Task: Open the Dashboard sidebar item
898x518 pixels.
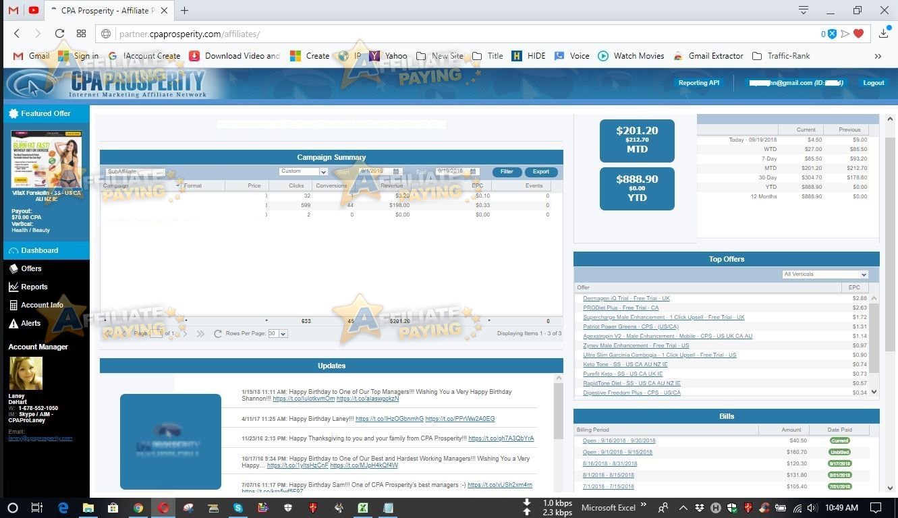Action: tap(46, 250)
